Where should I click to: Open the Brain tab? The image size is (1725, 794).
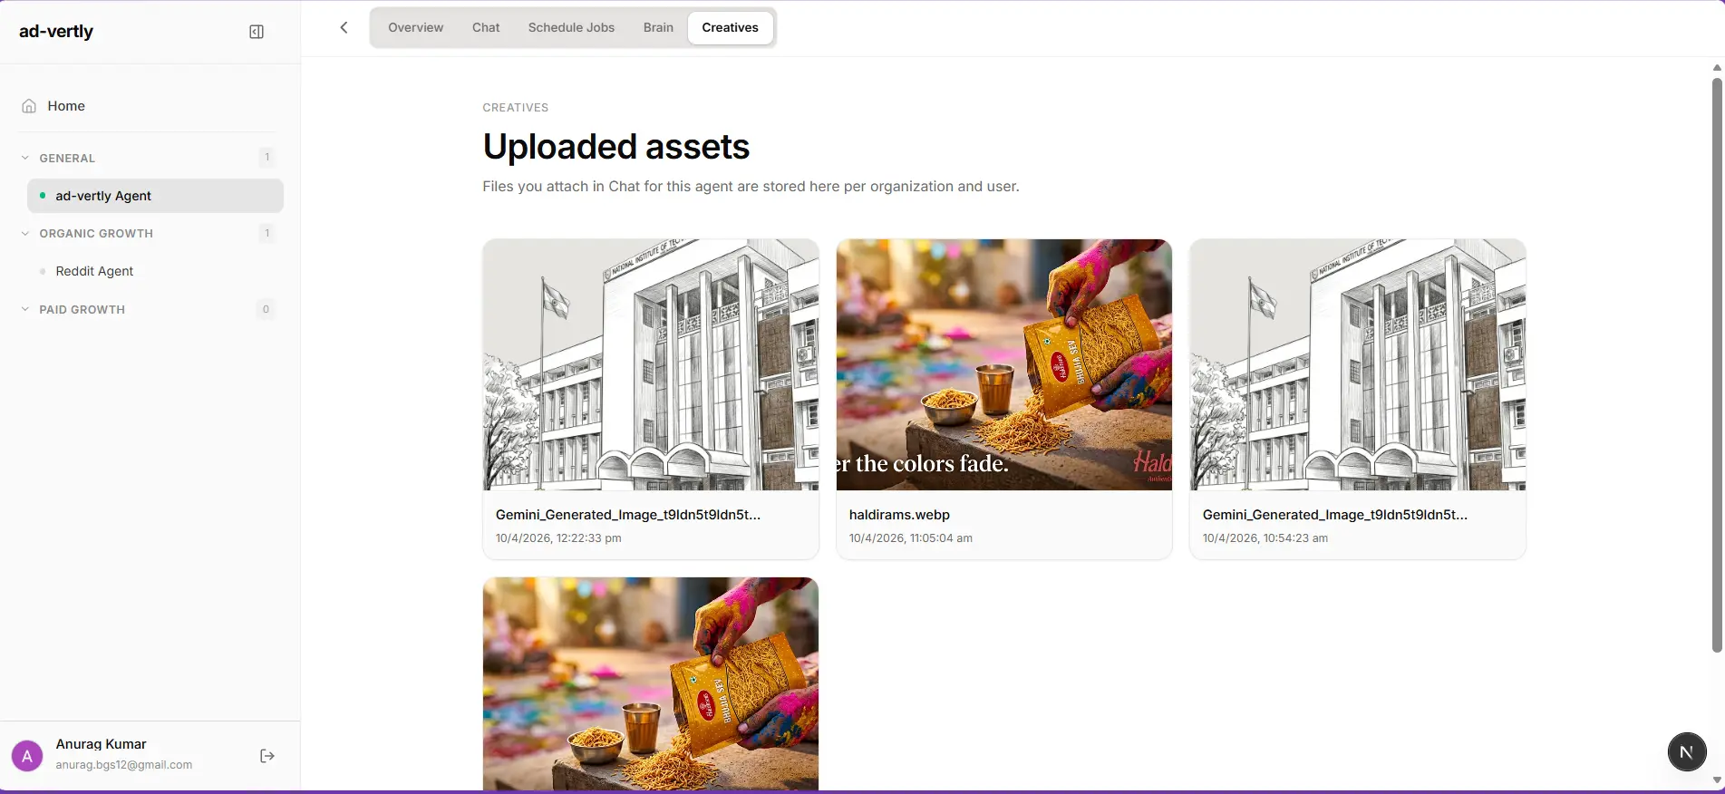tap(658, 27)
